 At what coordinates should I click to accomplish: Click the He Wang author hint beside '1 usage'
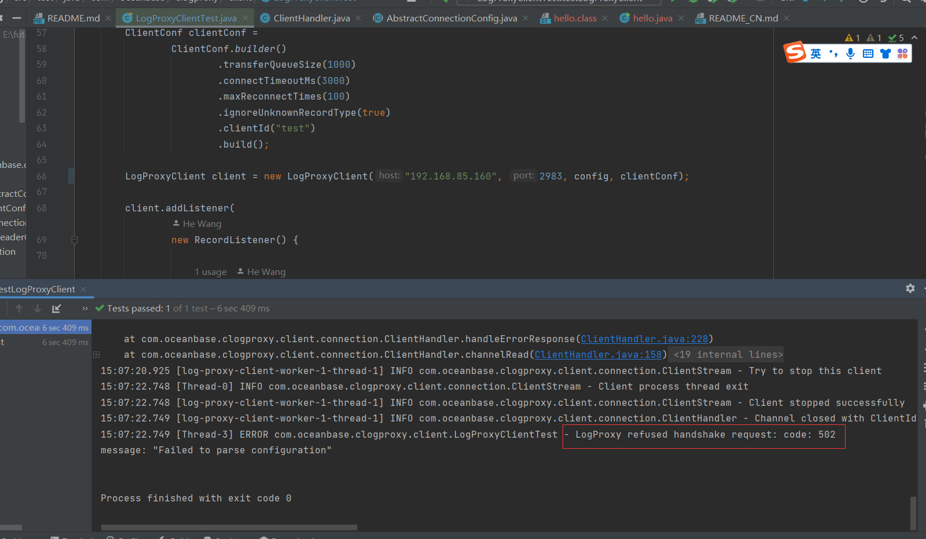click(261, 272)
